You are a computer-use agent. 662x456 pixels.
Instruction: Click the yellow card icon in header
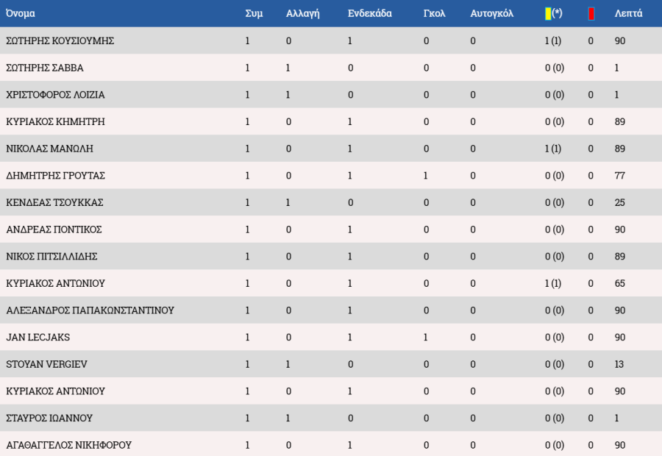click(x=548, y=13)
